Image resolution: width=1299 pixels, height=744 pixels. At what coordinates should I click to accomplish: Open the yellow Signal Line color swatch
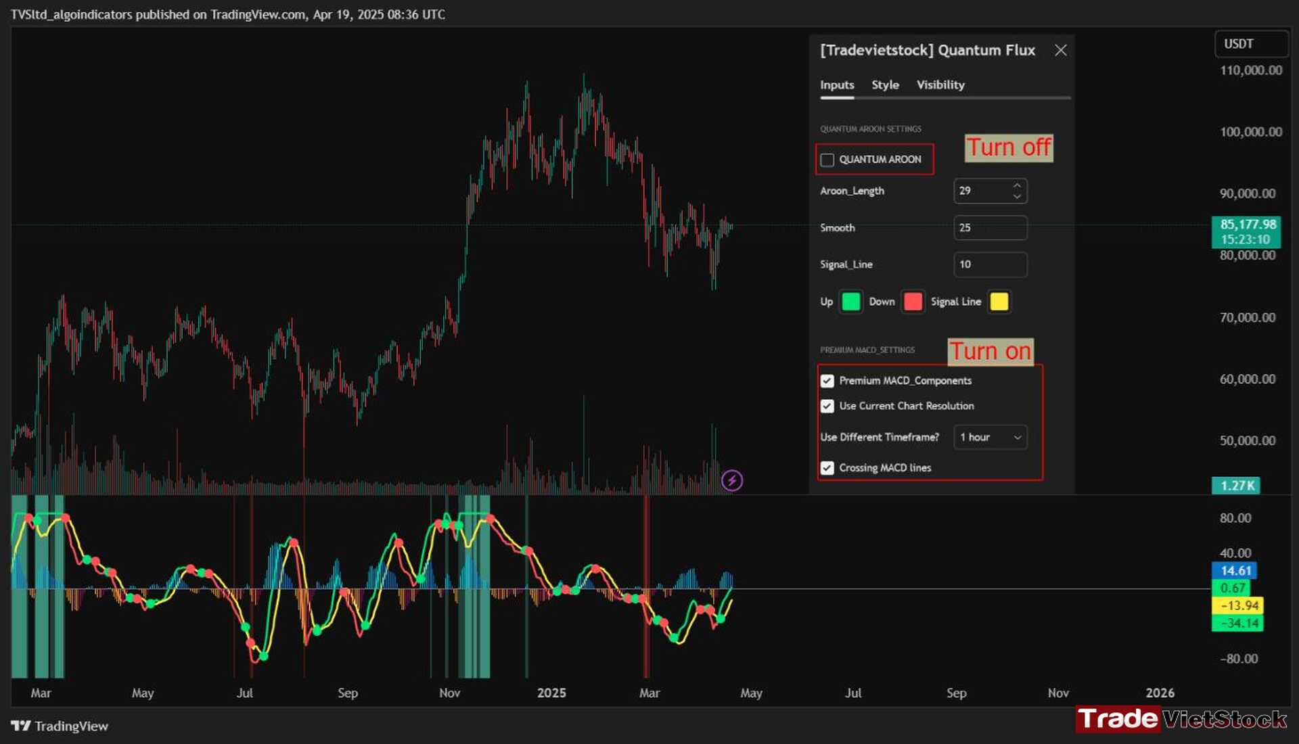(x=999, y=302)
